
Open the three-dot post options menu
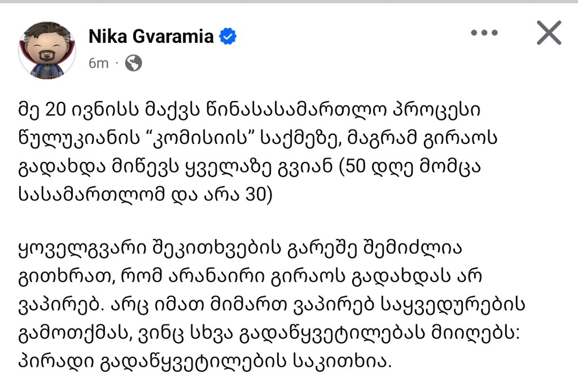(484, 33)
